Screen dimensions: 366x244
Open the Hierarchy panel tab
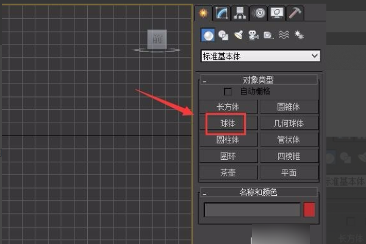tap(240, 13)
